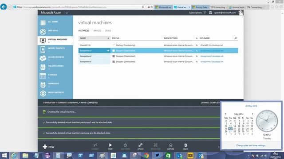Screen dimensions: 284x159
Task: Click the search magnifier in table header
Action: point(236,38)
